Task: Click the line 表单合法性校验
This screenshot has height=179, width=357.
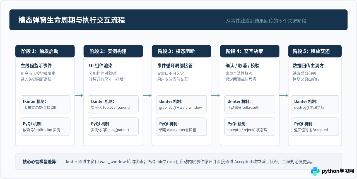Action: (239, 74)
